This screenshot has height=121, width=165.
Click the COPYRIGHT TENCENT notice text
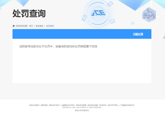pyautogui.click(x=82, y=107)
